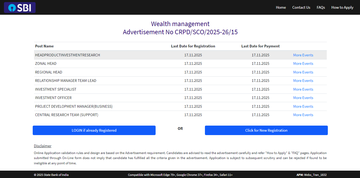Viewport: 360px width, 178px height.
Task: Select the INVESTMENT OFFICER post row
Action: click(53, 98)
